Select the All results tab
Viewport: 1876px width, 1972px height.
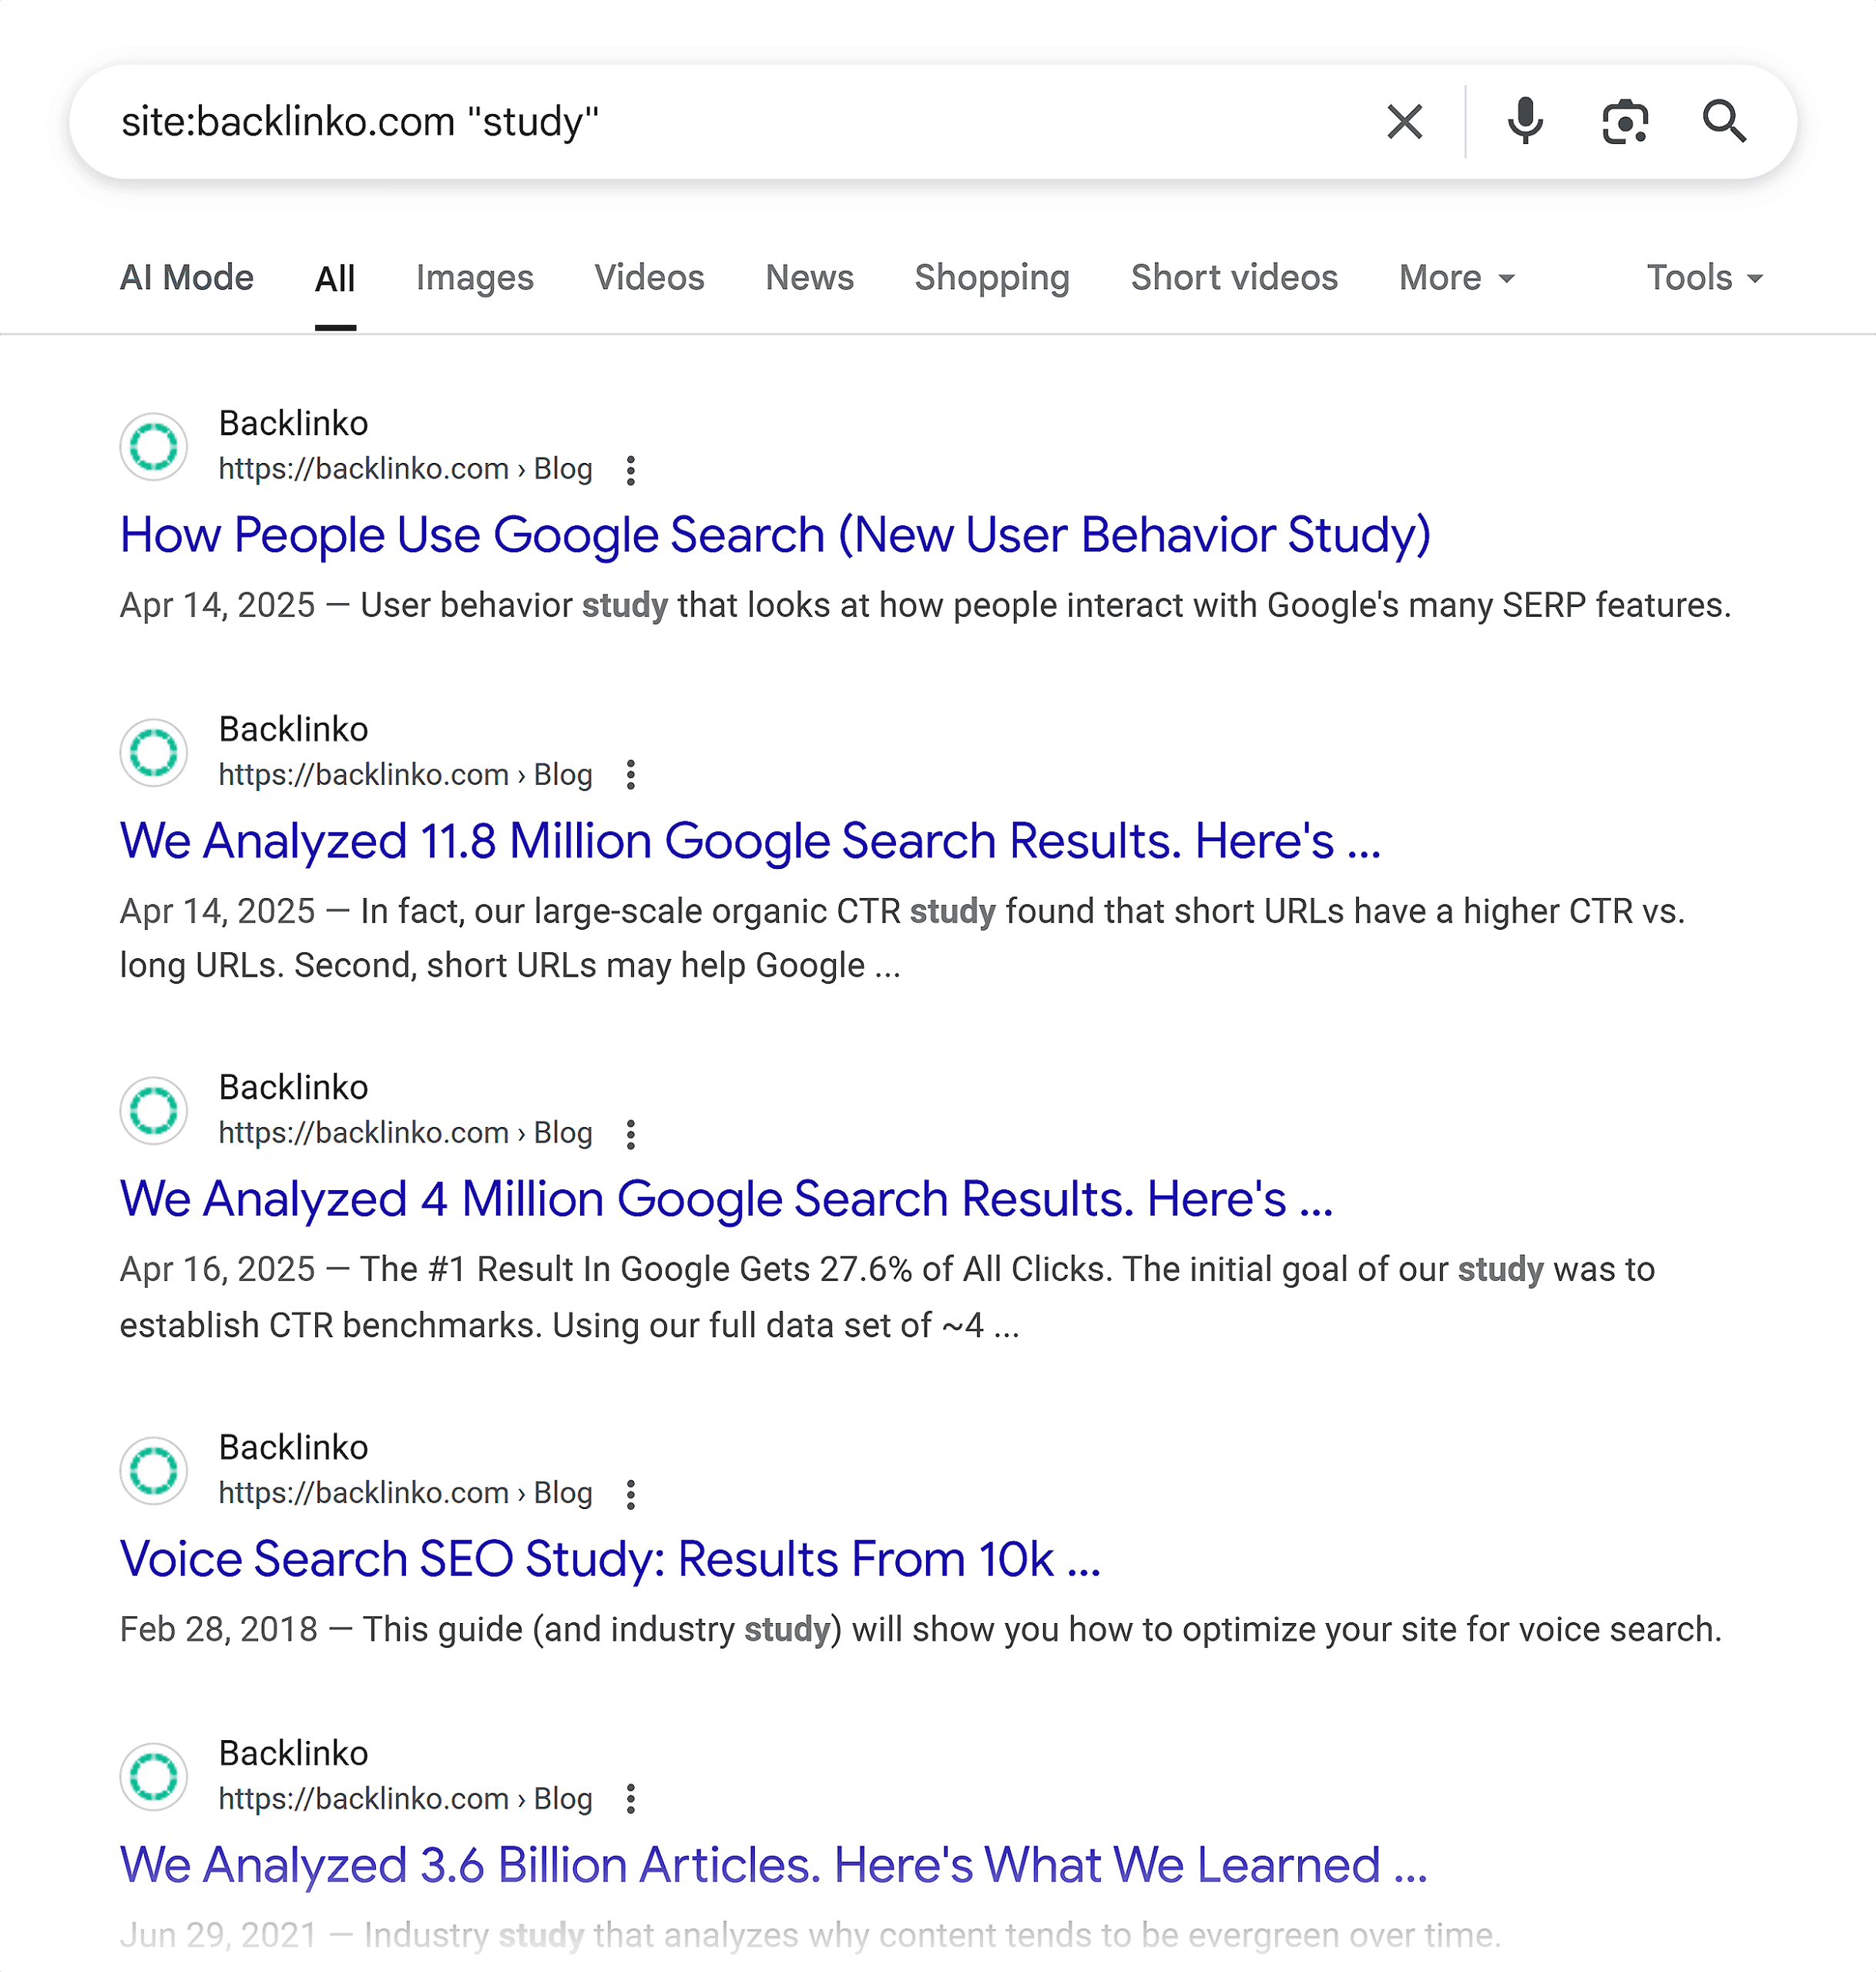pyautogui.click(x=335, y=278)
